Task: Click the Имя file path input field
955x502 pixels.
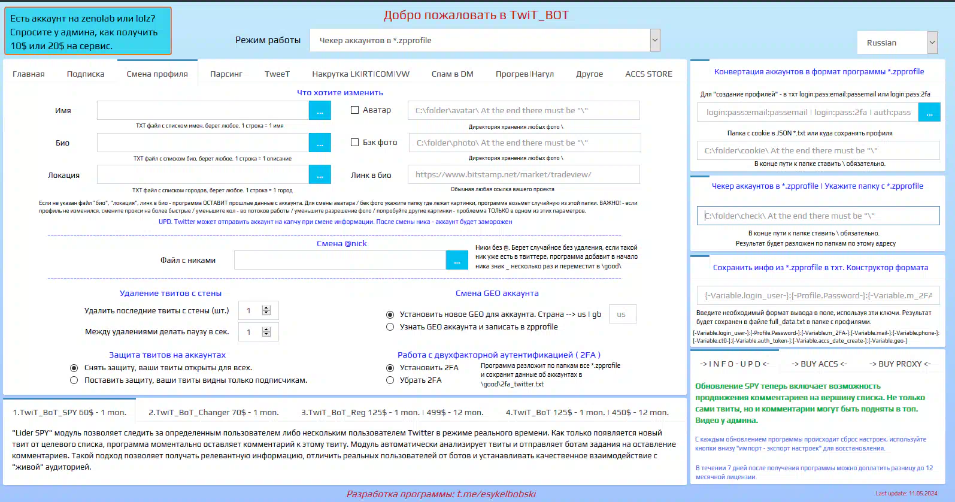Action: click(x=203, y=110)
